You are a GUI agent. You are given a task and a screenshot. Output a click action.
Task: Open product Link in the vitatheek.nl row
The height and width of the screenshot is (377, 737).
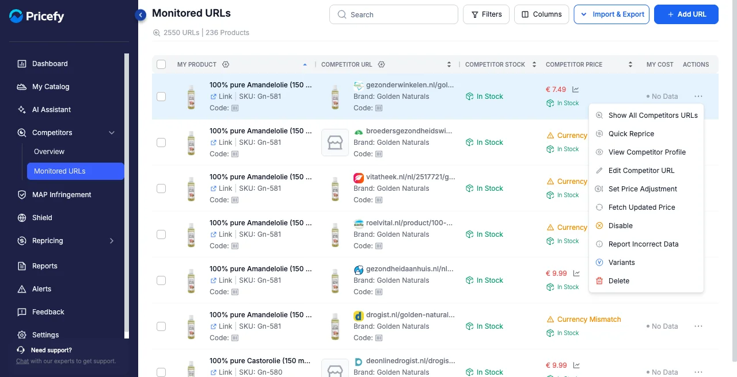point(221,188)
